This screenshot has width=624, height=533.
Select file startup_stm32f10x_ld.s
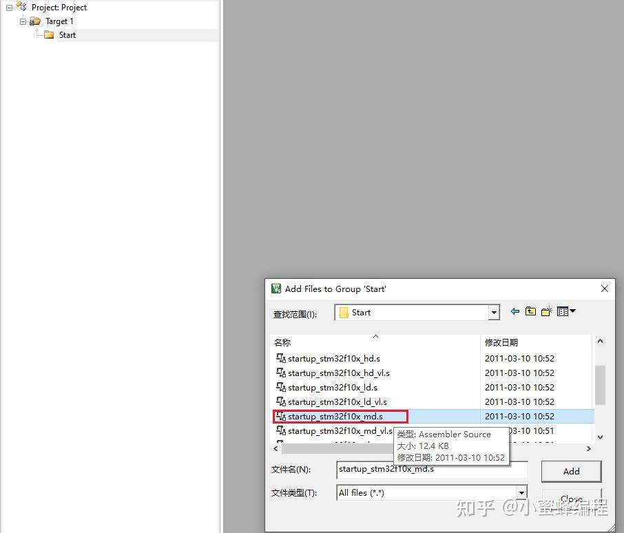click(x=333, y=388)
